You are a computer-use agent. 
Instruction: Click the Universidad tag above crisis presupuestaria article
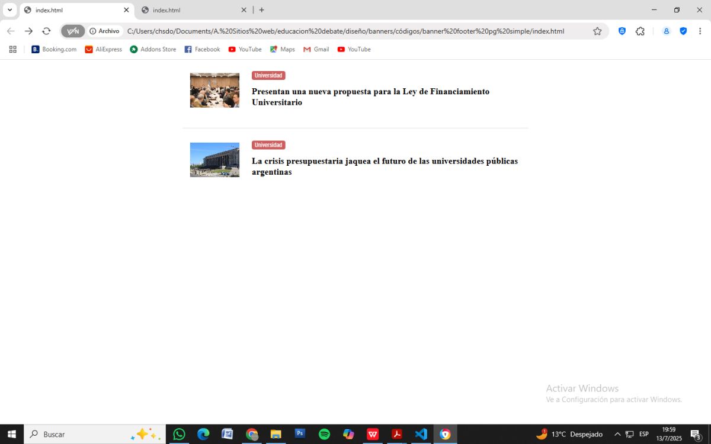pos(268,145)
